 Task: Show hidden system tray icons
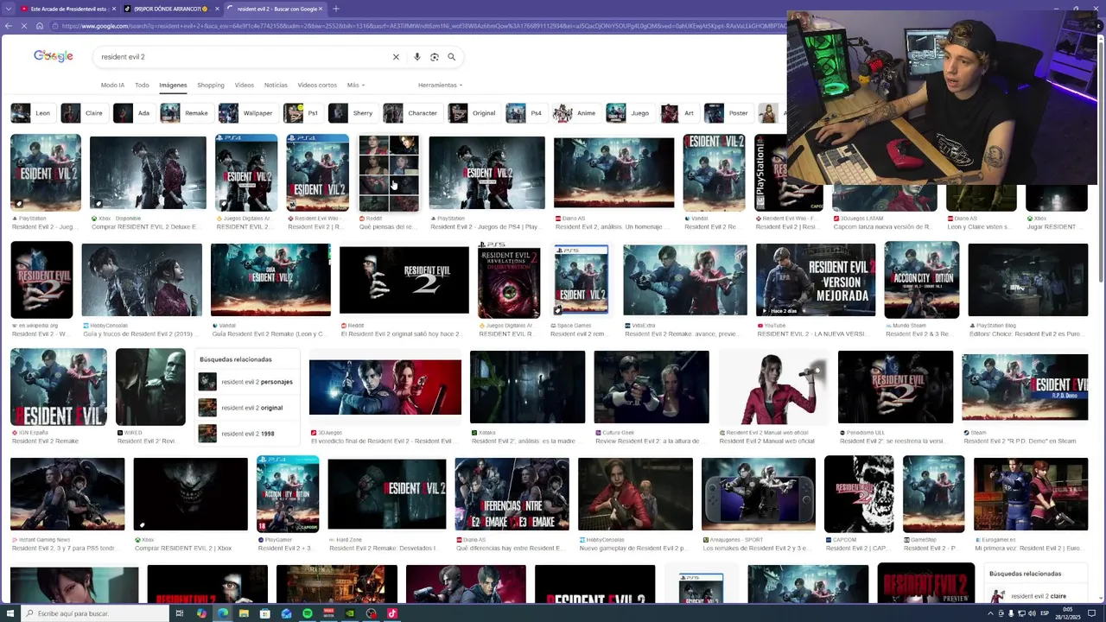(x=989, y=613)
